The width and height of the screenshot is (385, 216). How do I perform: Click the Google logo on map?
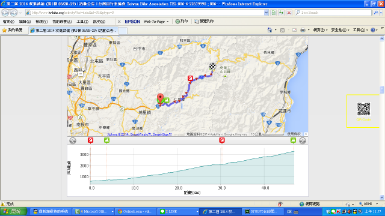[x=78, y=131]
